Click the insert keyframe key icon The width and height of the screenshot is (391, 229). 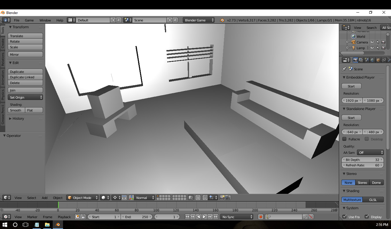(x=305, y=217)
